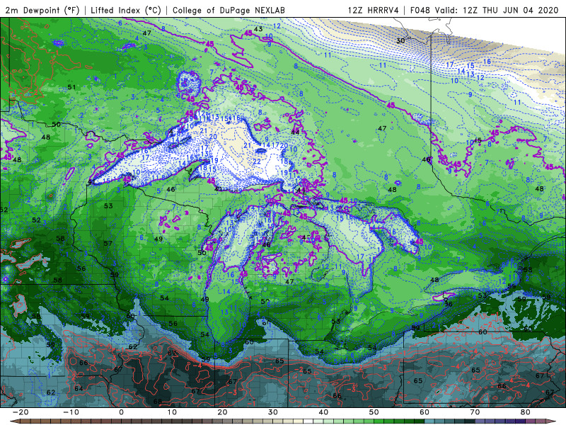Viewport: 566px width, 425px height.
Task: Click the black "36" dewpoint value
Action: [x=449, y=304]
